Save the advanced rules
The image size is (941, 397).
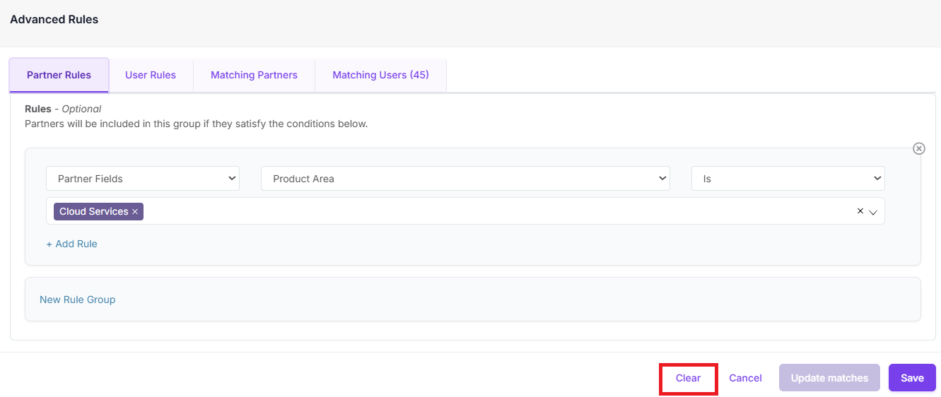(x=912, y=378)
